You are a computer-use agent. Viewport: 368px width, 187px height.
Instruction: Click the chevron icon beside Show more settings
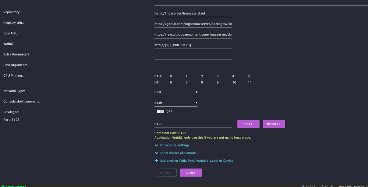pyautogui.click(x=156, y=146)
